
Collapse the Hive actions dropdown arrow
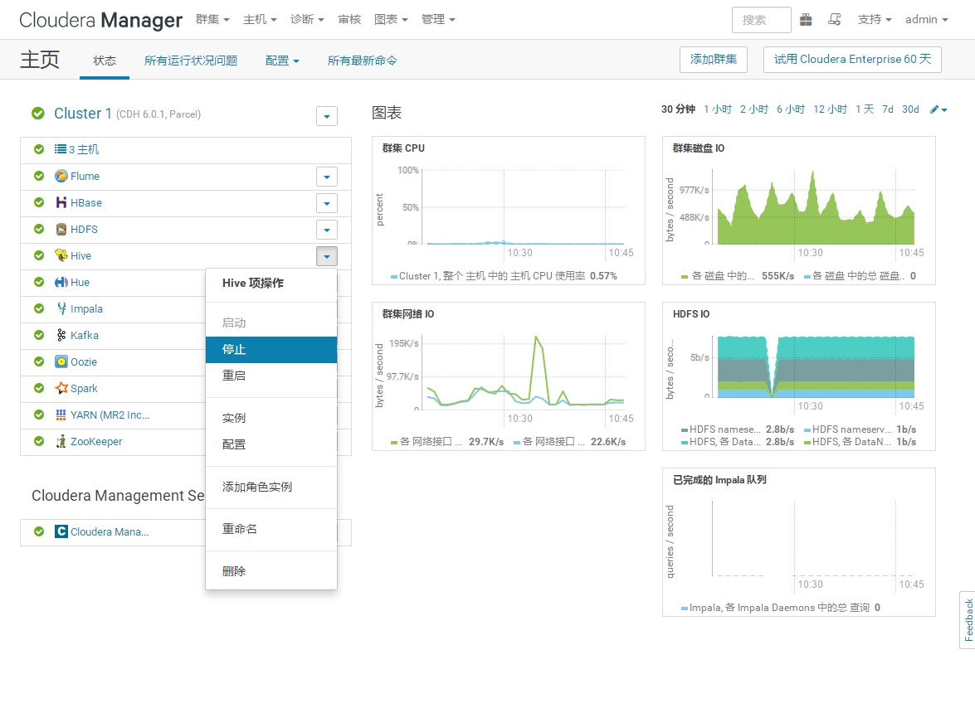tap(327, 256)
